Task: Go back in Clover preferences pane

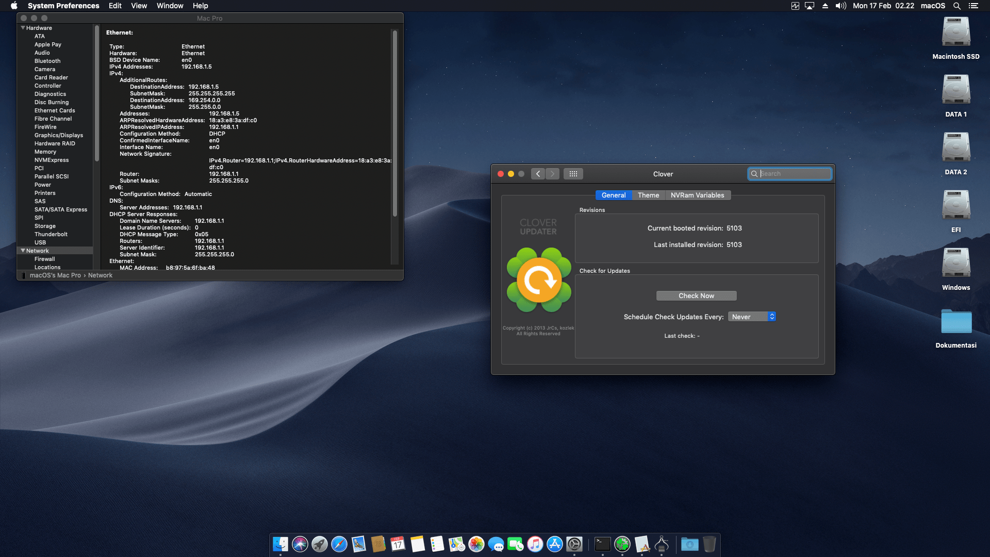Action: coord(538,174)
